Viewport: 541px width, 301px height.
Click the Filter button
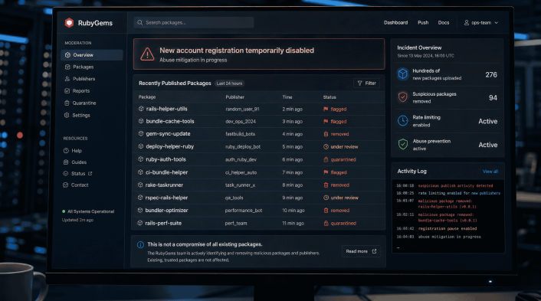tap(366, 83)
